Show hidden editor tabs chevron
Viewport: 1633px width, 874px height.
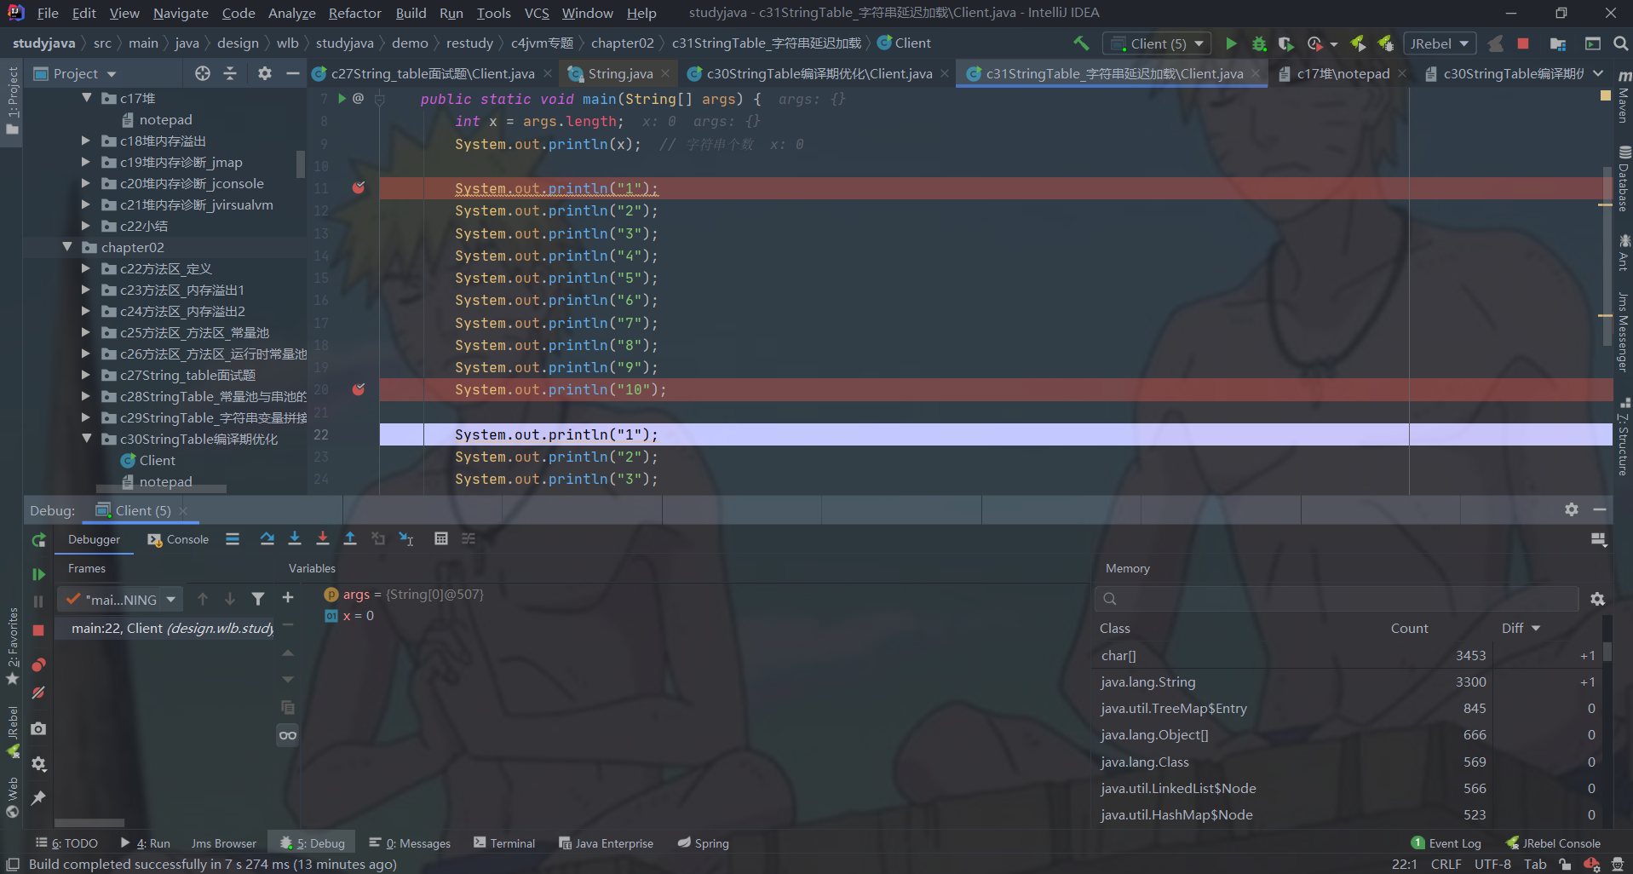1598,73
